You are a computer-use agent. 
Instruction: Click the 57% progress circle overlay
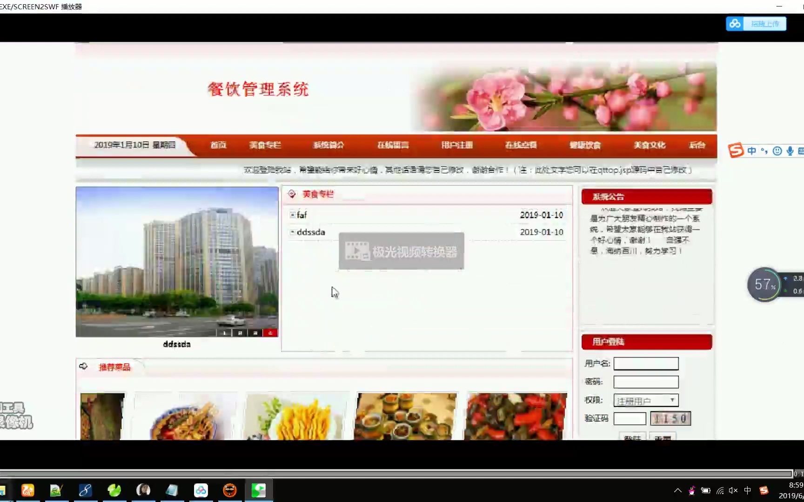click(x=764, y=284)
